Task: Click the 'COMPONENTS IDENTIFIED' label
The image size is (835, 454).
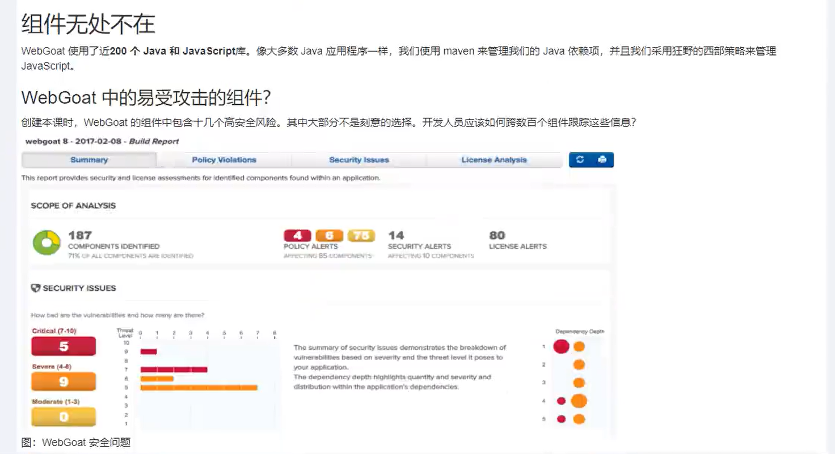Action: [x=113, y=247]
